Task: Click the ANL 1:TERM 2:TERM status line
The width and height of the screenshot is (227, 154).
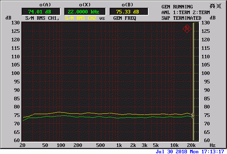Action: pyautogui.click(x=186, y=12)
